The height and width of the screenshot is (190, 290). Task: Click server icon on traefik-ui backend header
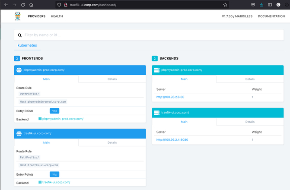[x=156, y=113]
